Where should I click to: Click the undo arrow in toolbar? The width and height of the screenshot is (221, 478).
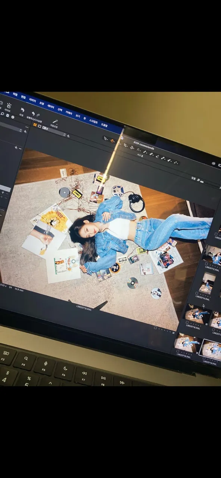tap(33, 114)
